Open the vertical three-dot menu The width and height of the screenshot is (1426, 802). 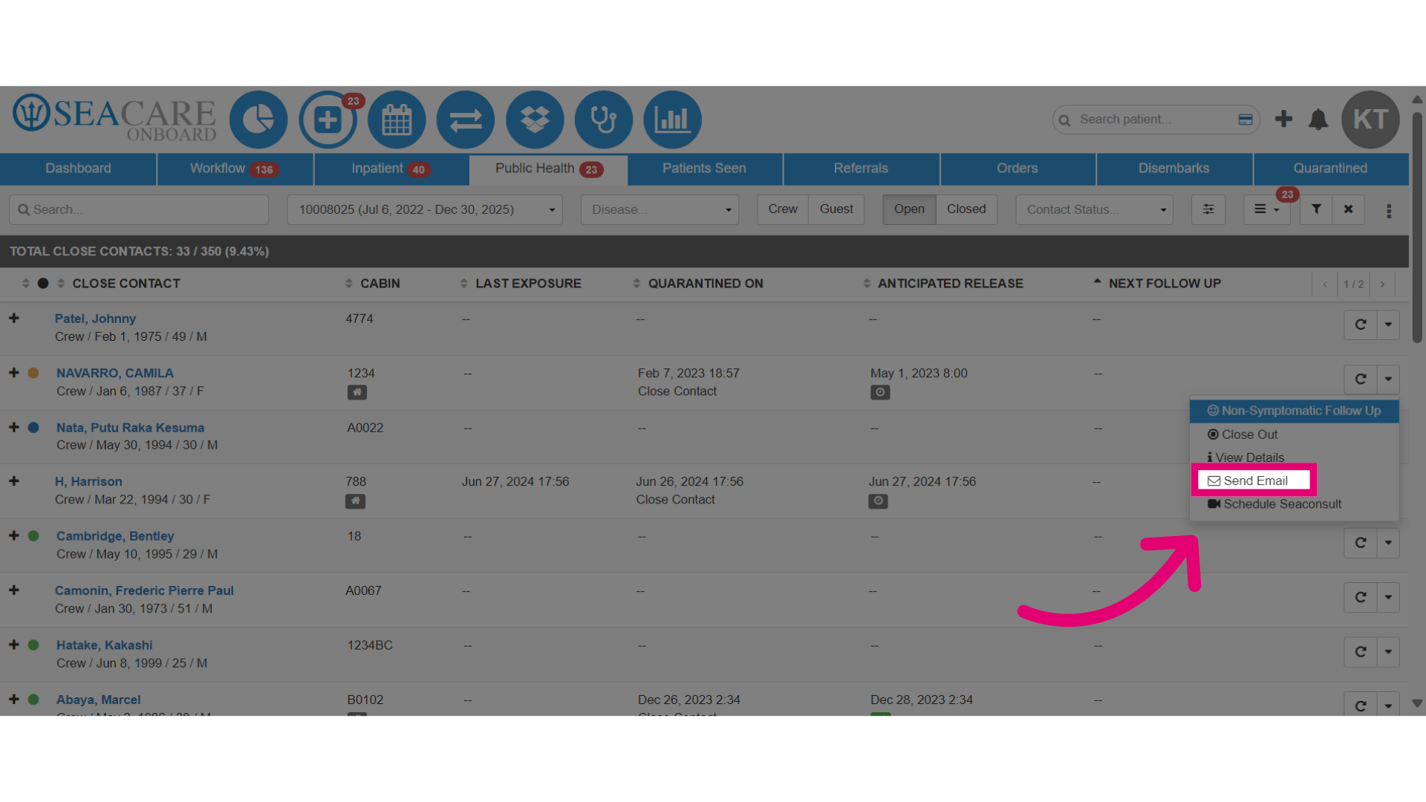1389,211
